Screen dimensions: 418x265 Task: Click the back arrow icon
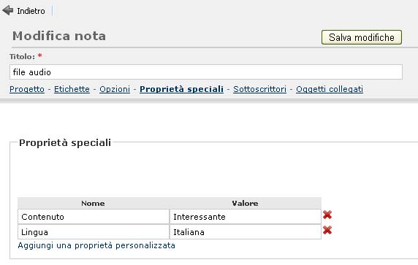pos(8,11)
